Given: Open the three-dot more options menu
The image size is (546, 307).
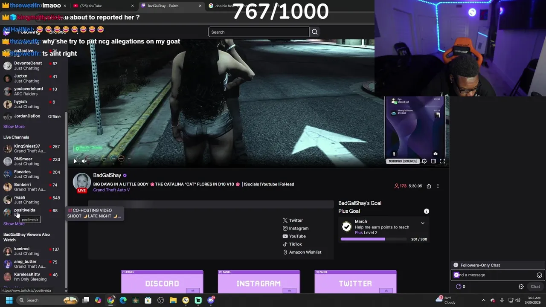Looking at the screenshot, I should [x=438, y=186].
